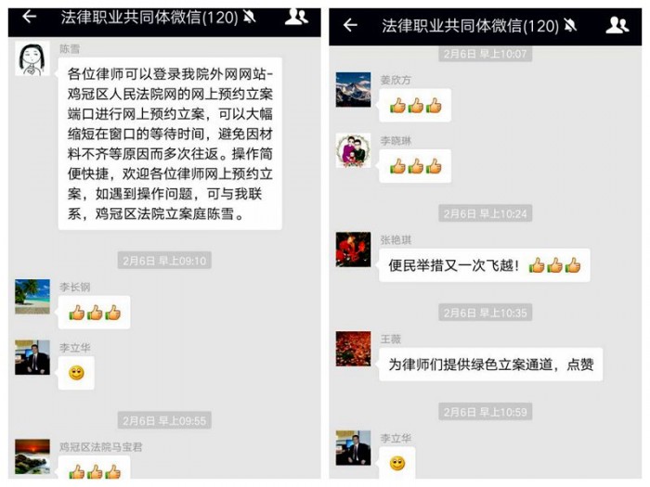
Task: Tap muted bell icon in left header
Action: pyautogui.click(x=249, y=17)
